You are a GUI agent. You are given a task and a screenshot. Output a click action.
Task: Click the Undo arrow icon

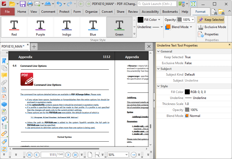click(59, 4)
